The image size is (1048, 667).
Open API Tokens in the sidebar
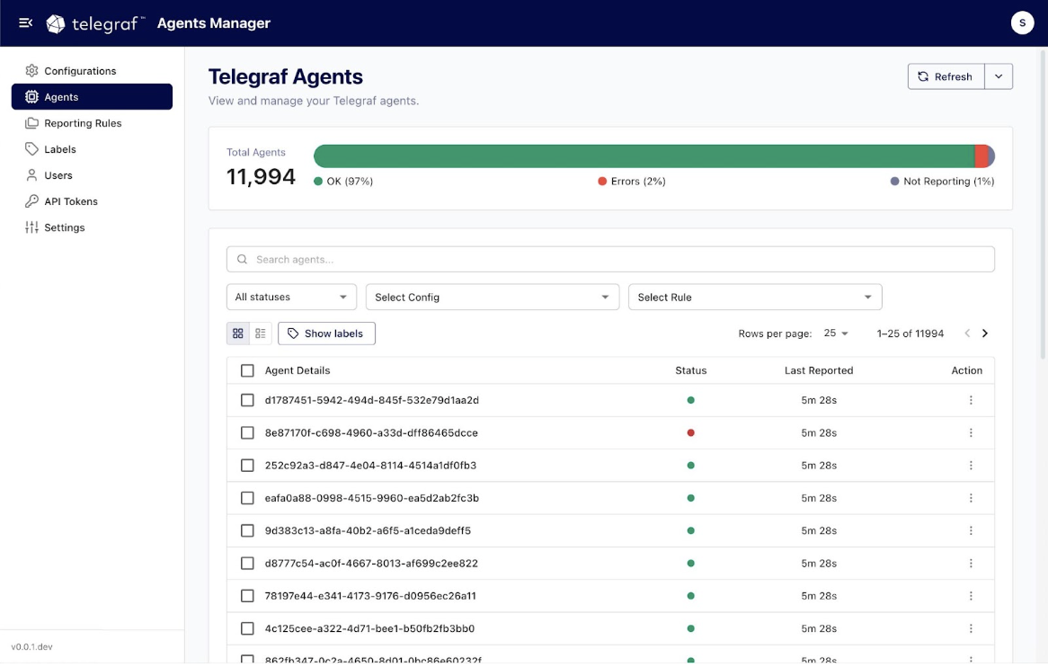tap(92, 201)
